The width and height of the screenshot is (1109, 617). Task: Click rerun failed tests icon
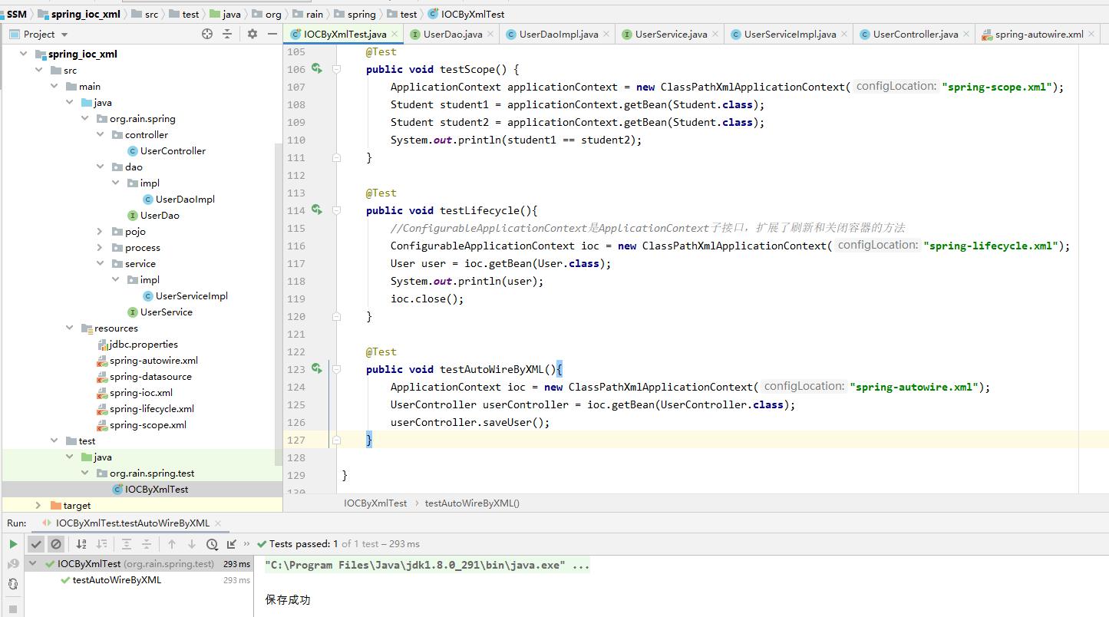coord(13,564)
